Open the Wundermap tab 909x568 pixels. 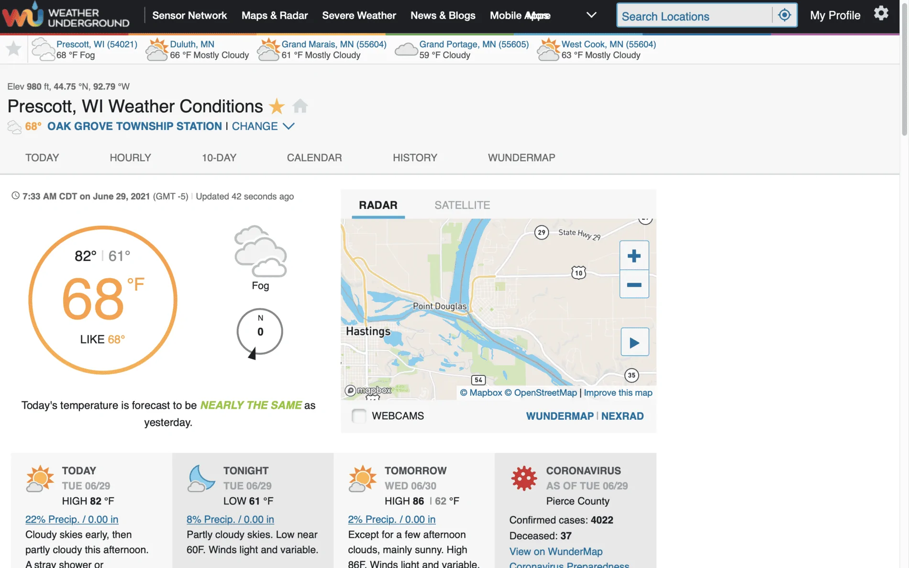(x=521, y=158)
